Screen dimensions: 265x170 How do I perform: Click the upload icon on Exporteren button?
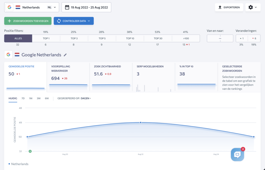(220, 7)
